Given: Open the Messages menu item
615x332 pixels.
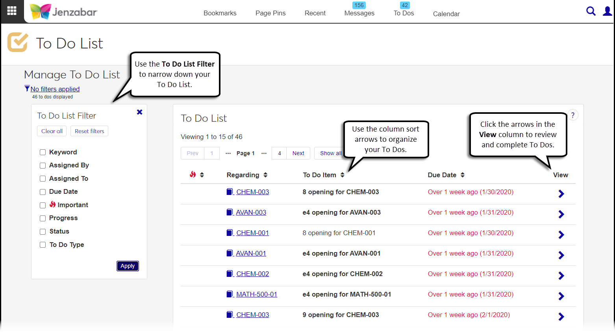Looking at the screenshot, I should click(x=359, y=13).
